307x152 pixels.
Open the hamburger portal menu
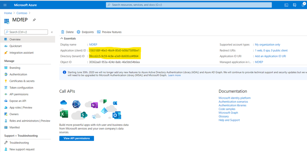coord(5,5)
